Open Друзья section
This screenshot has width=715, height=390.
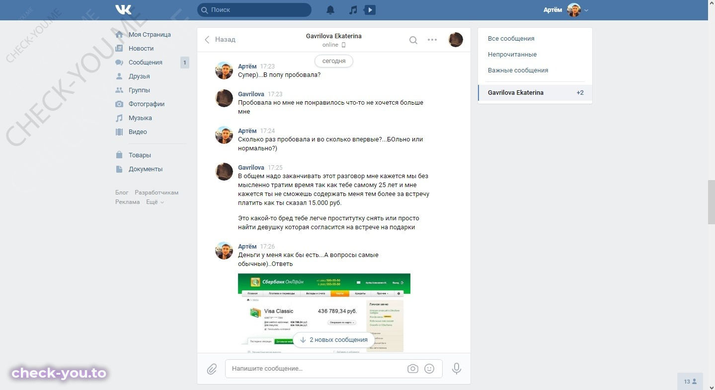point(139,76)
